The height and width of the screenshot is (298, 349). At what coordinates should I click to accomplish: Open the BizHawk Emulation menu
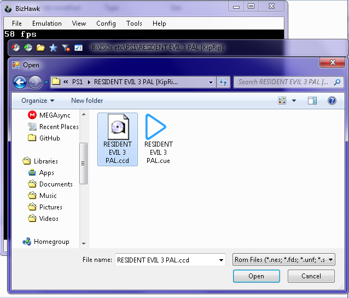pos(46,24)
